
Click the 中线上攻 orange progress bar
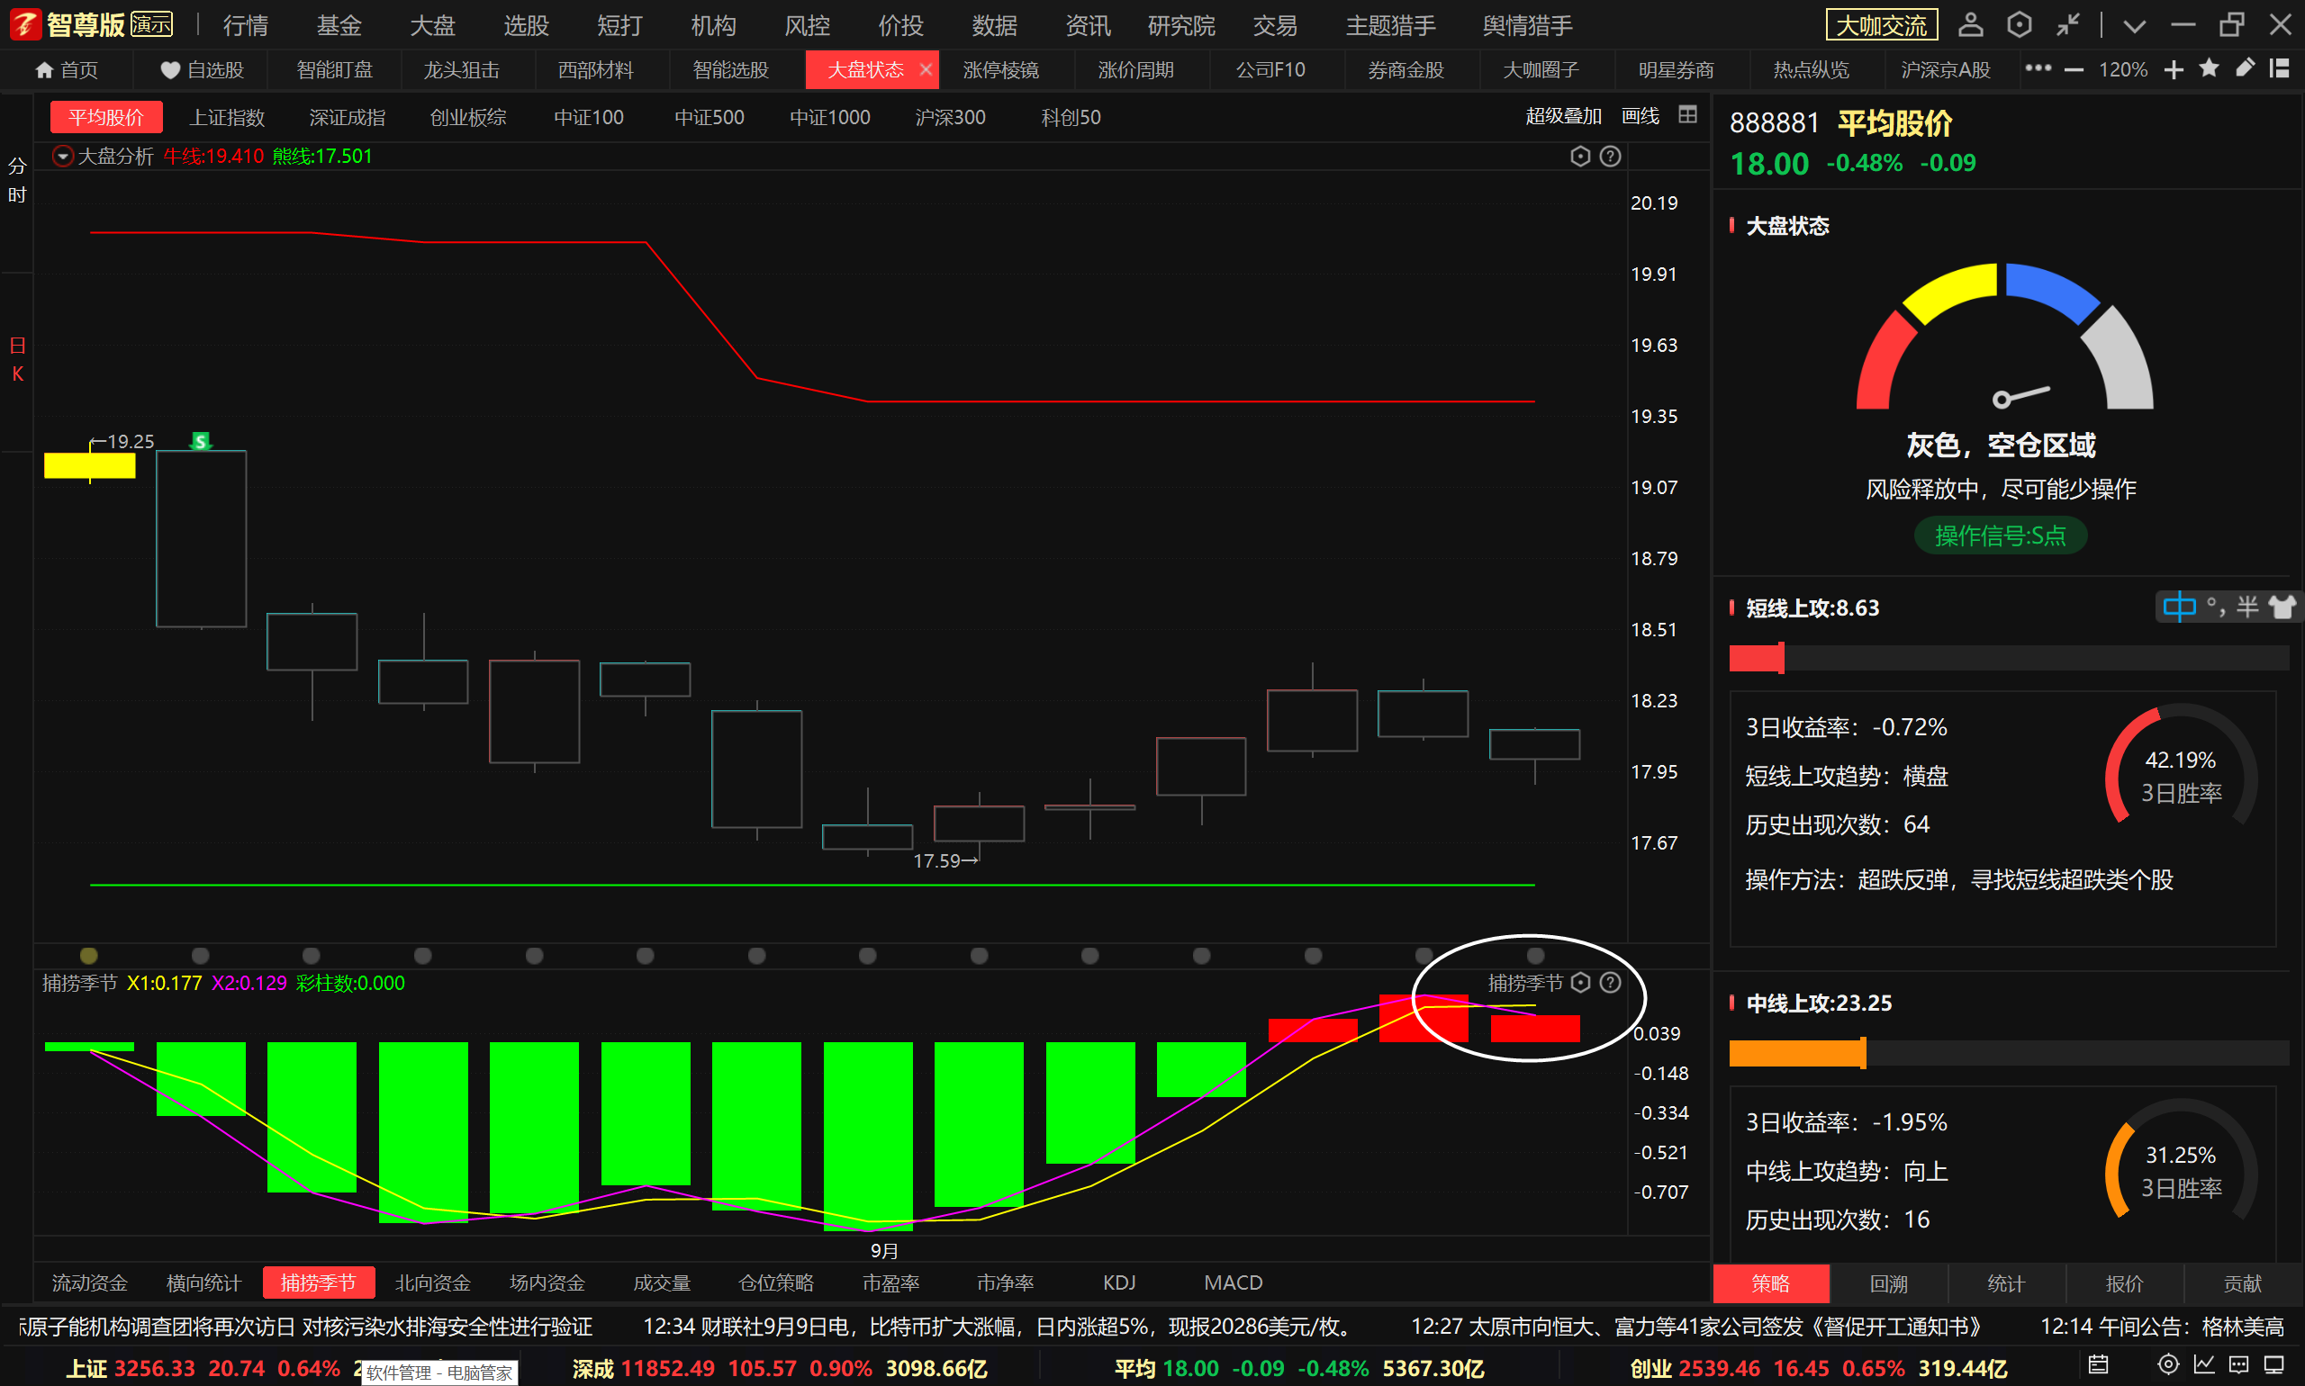(2009, 1053)
